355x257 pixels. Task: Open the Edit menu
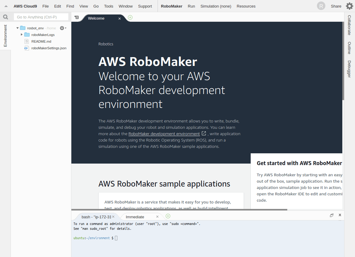[x=57, y=6]
